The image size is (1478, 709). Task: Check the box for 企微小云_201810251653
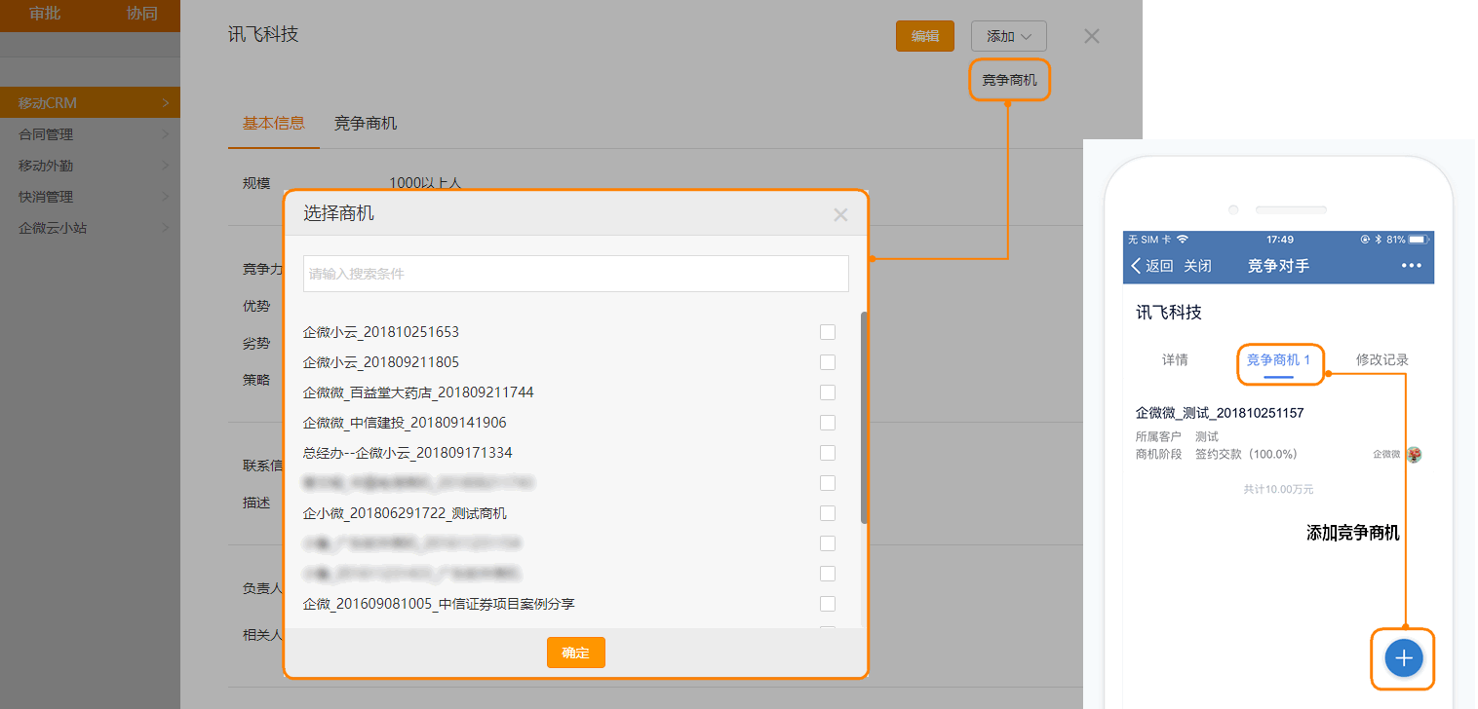828,332
